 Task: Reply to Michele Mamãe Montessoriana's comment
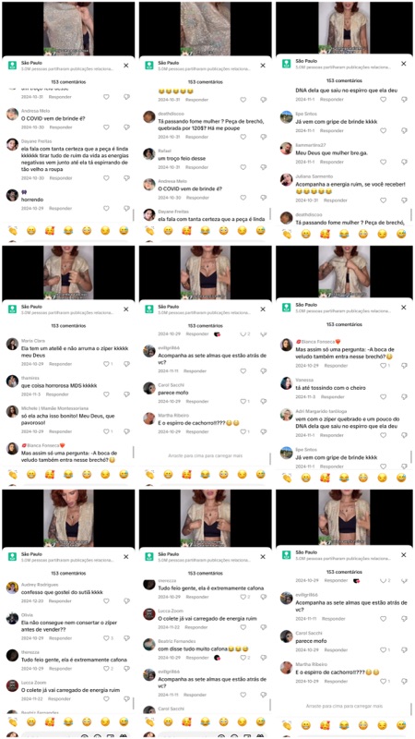61,431
